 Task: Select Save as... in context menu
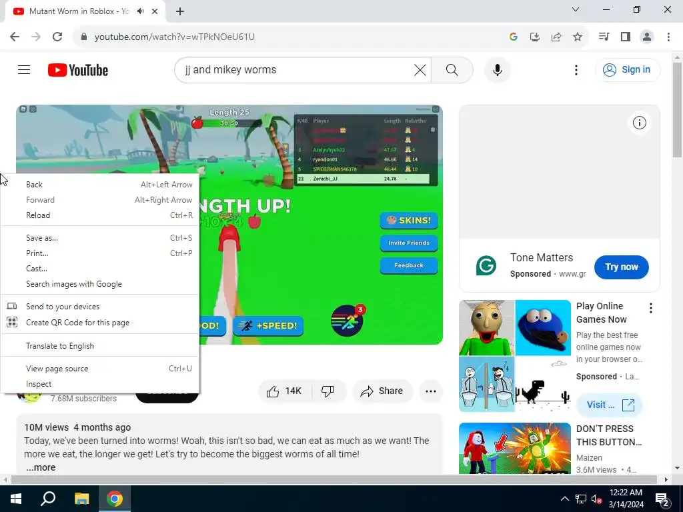(99, 238)
